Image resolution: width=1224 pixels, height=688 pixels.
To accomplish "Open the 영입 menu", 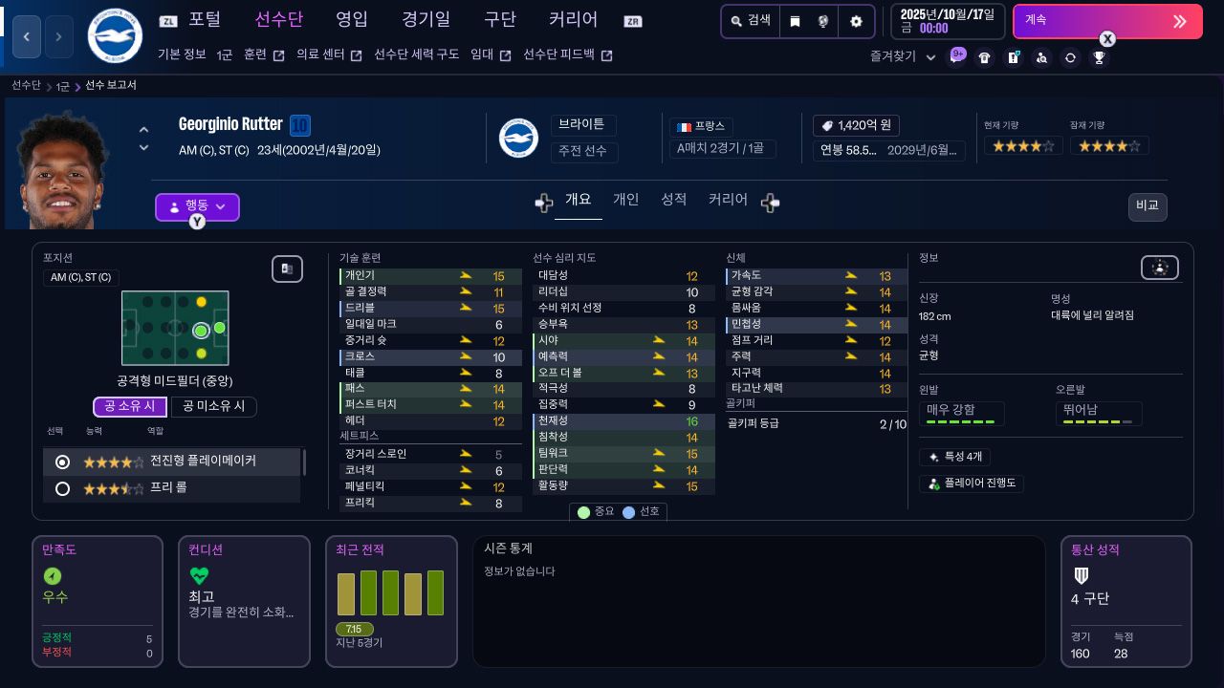I will tap(352, 19).
